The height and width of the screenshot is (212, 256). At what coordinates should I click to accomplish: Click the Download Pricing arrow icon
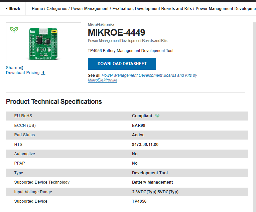click(x=43, y=73)
